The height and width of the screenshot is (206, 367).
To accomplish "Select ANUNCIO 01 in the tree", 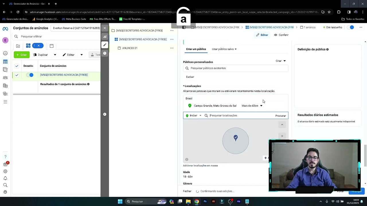I will 130,48.
